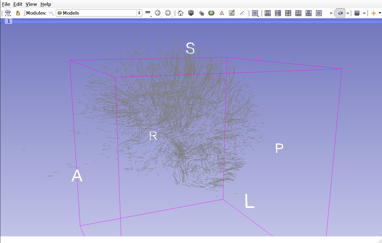Open the View menu
This screenshot has height=243, width=382.
[x=31, y=4]
